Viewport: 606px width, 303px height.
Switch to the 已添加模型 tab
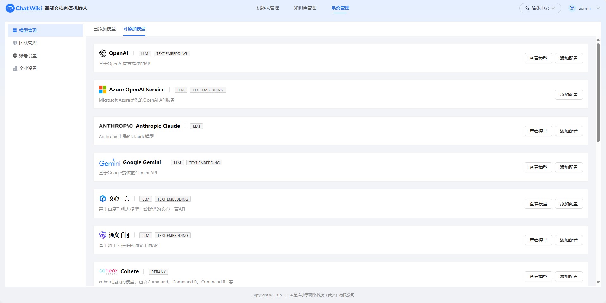click(x=105, y=28)
